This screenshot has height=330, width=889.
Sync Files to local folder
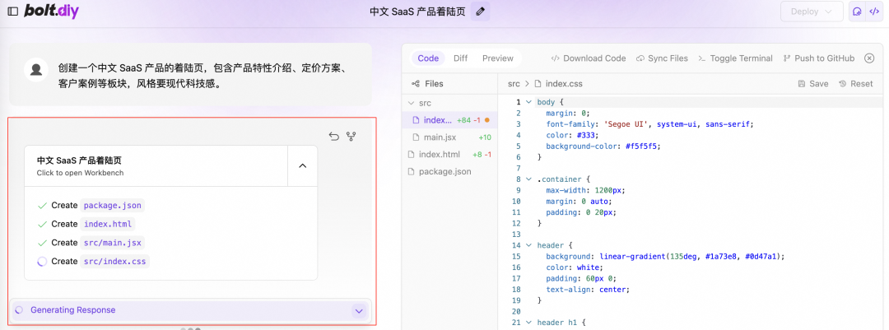click(x=661, y=58)
